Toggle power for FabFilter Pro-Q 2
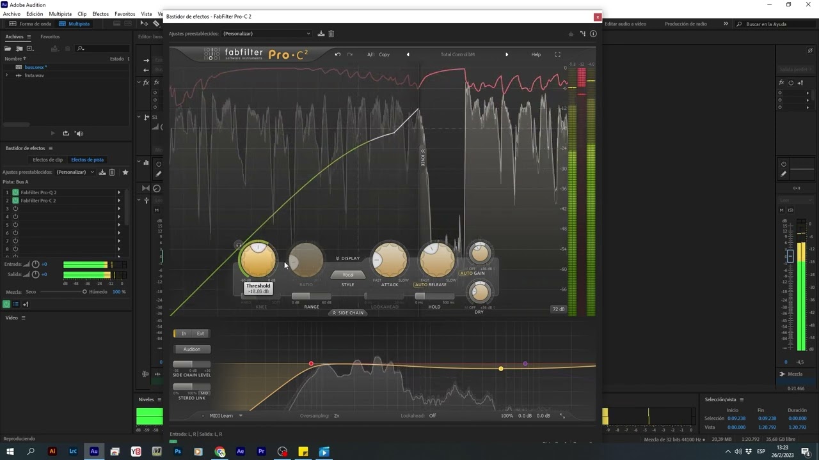The height and width of the screenshot is (460, 819). pos(16,192)
